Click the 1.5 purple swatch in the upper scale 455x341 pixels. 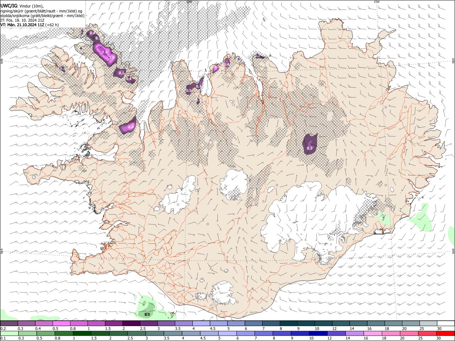114,323
